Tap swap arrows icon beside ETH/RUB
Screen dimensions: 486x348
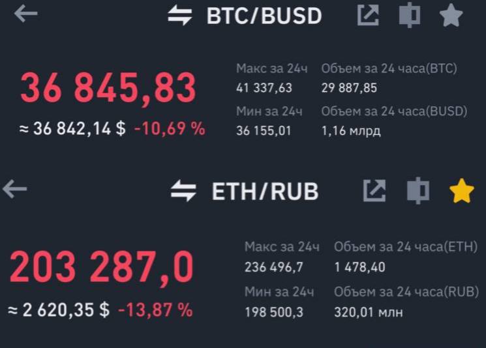click(183, 191)
